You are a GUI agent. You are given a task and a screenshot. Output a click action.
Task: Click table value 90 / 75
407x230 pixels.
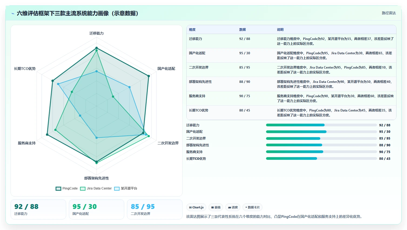coord(245,96)
